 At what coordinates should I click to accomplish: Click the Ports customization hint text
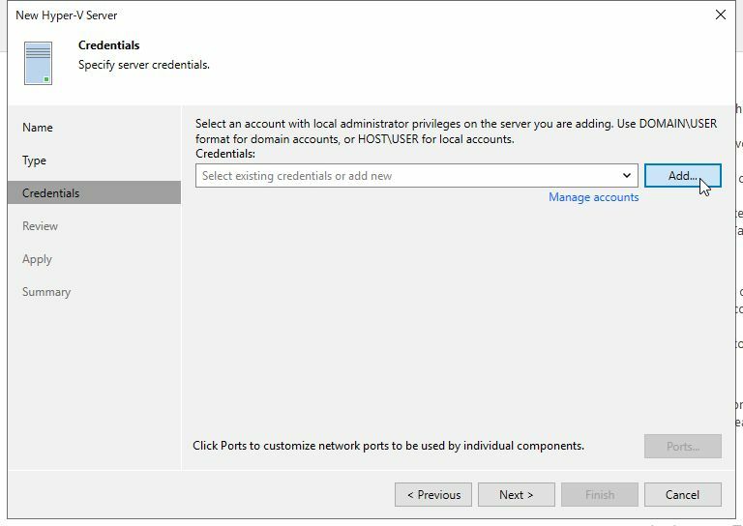pyautogui.click(x=388, y=446)
